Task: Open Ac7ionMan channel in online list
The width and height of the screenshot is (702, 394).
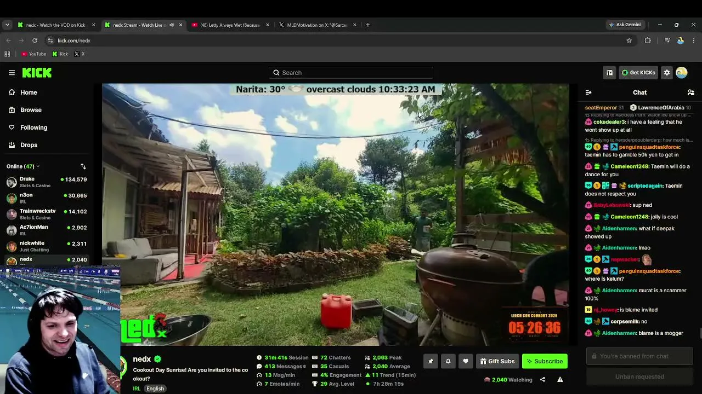Action: [47, 230]
